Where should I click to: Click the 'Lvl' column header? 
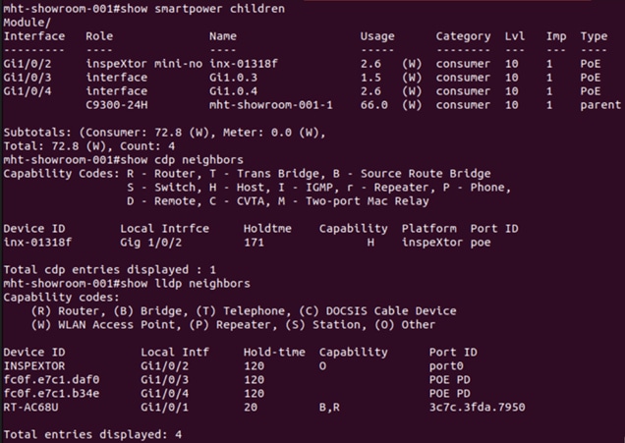coord(515,36)
